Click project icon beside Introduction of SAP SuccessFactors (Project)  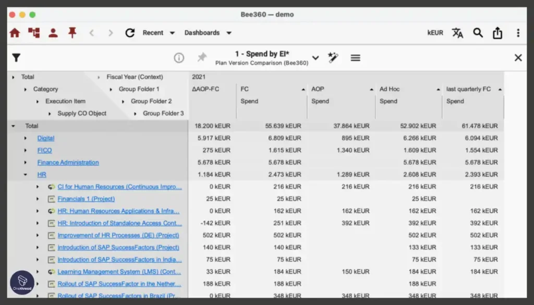tap(52, 248)
